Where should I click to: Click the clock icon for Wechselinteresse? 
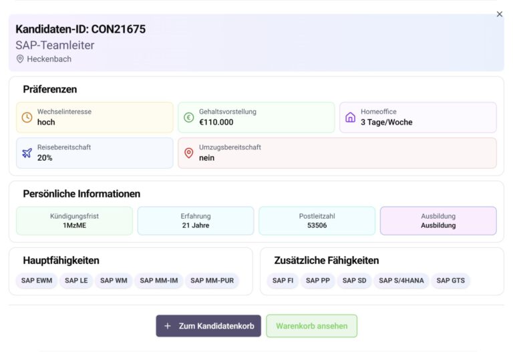[x=27, y=117]
